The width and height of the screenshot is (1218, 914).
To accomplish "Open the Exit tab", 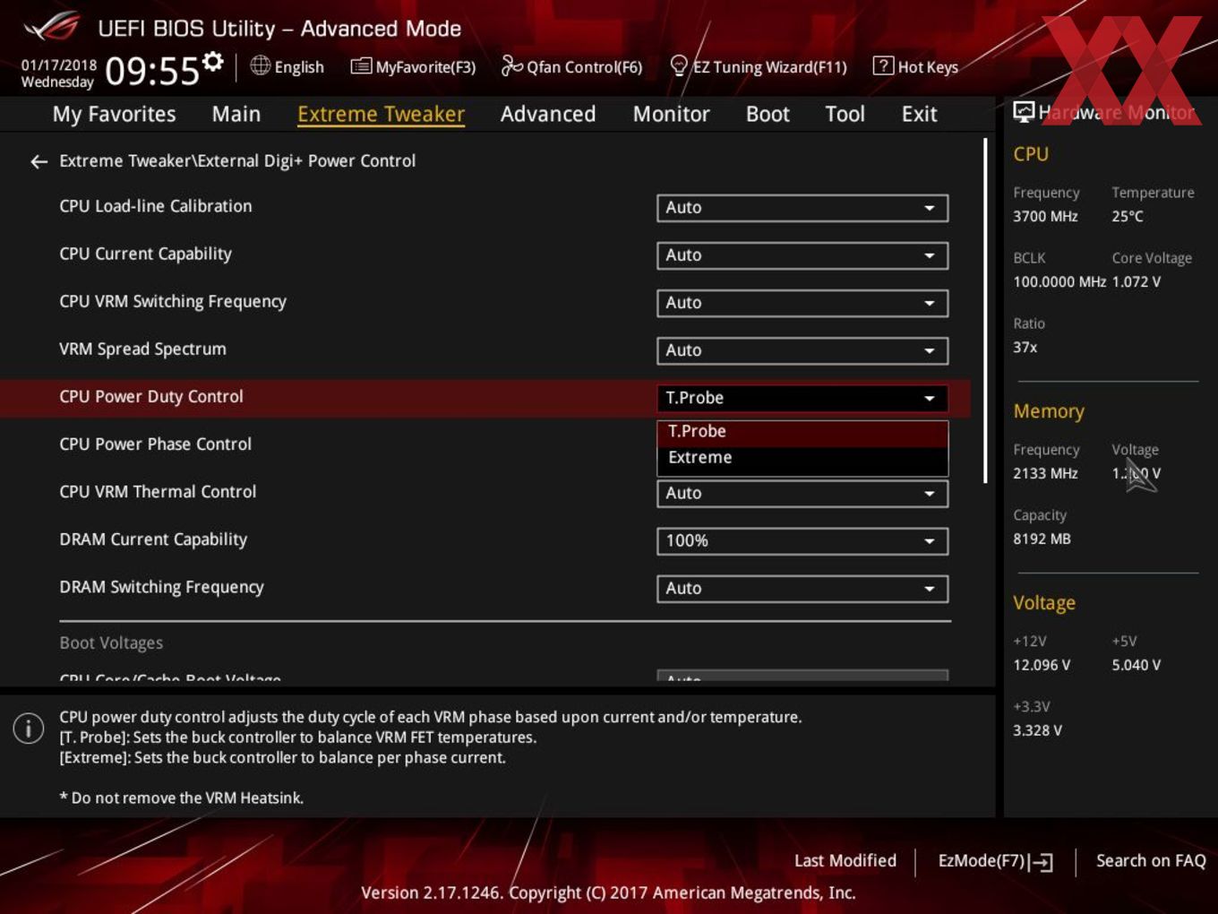I will click(919, 114).
